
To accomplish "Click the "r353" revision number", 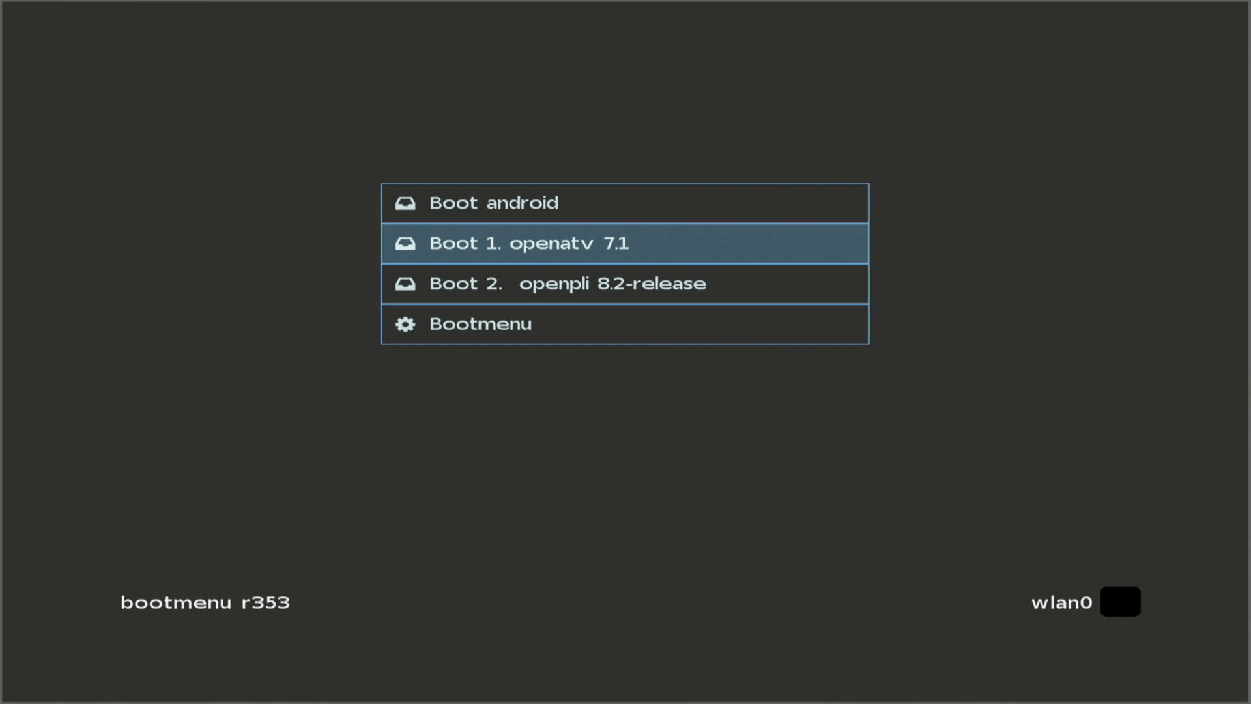I will click(x=265, y=602).
